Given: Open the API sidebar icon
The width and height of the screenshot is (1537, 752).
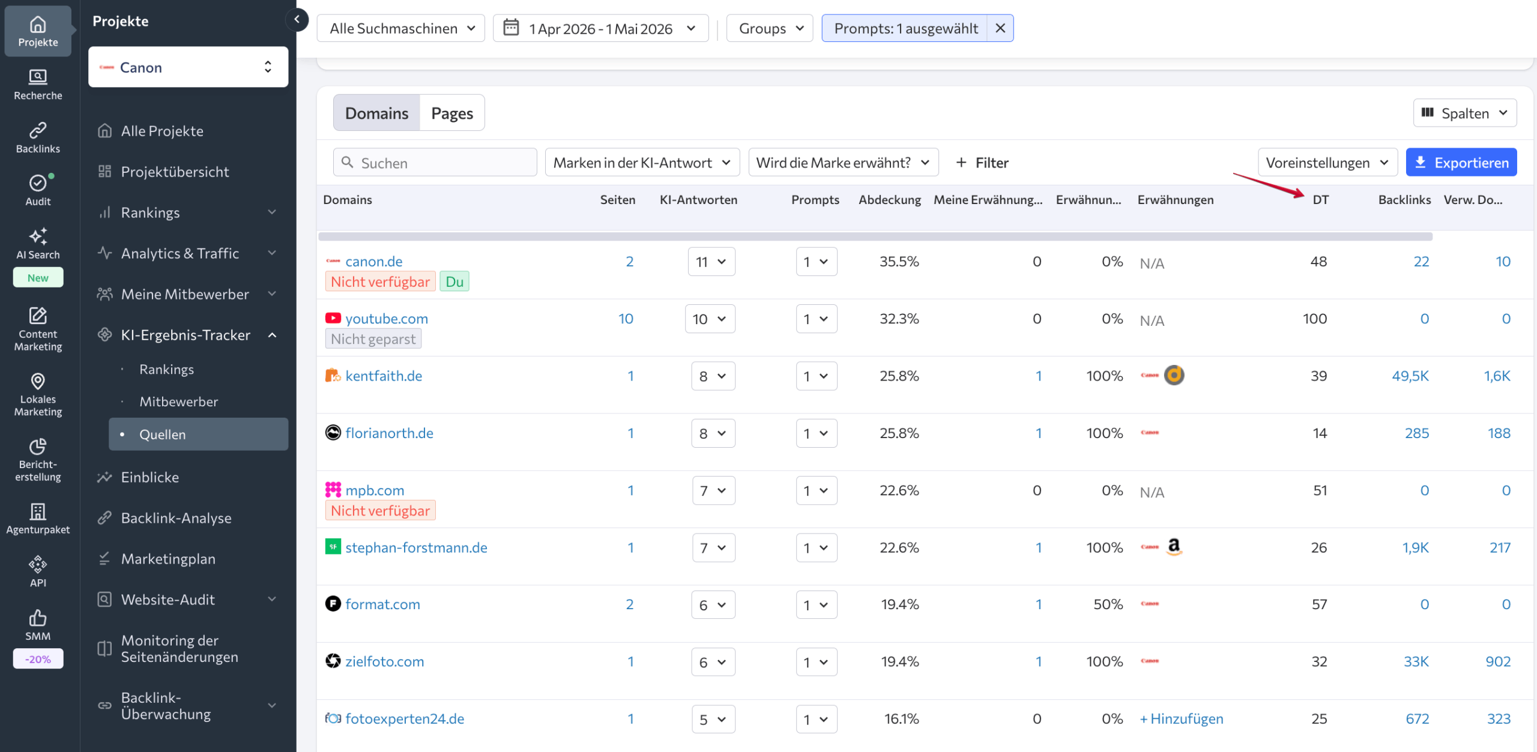Looking at the screenshot, I should point(38,571).
